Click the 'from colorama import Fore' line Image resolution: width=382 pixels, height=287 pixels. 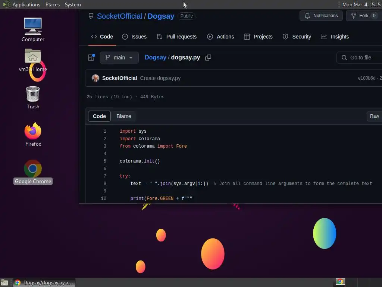point(153,146)
